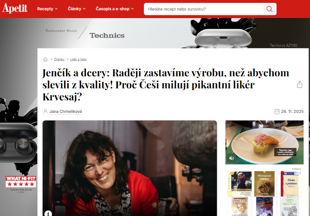This screenshot has height=216, width=310.
Task: Open author Jana Chmelíková's page
Action: (x=65, y=111)
